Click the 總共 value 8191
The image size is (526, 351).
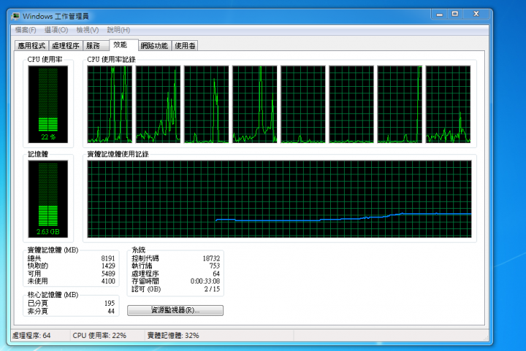tap(108, 258)
